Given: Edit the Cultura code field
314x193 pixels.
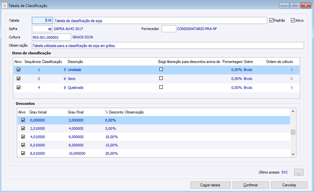Looking at the screenshot, I should pyautogui.click(x=51, y=37).
